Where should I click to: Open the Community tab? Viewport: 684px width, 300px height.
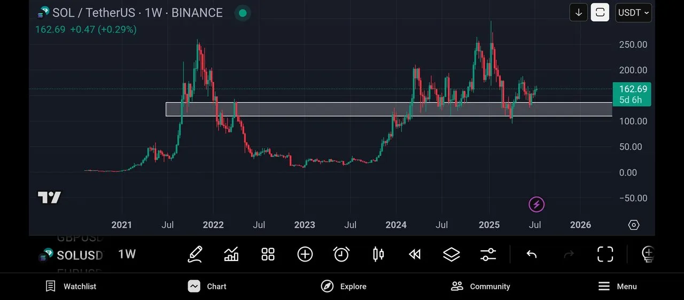[480, 286]
